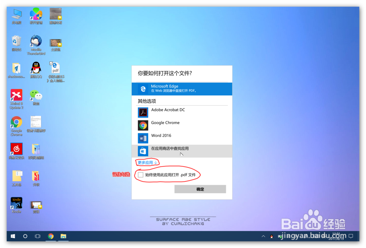Open Task View from taskbar
The height and width of the screenshot is (248, 366).
[38, 236]
